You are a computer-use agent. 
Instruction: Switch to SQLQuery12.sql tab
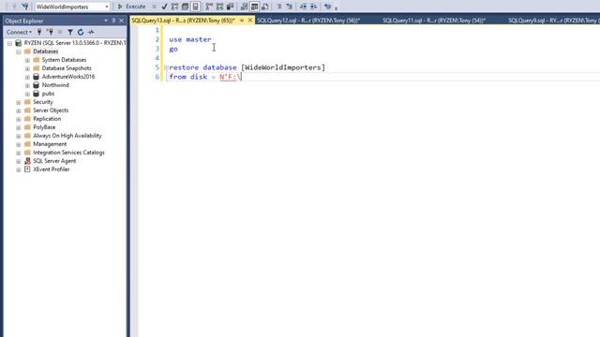tap(308, 21)
